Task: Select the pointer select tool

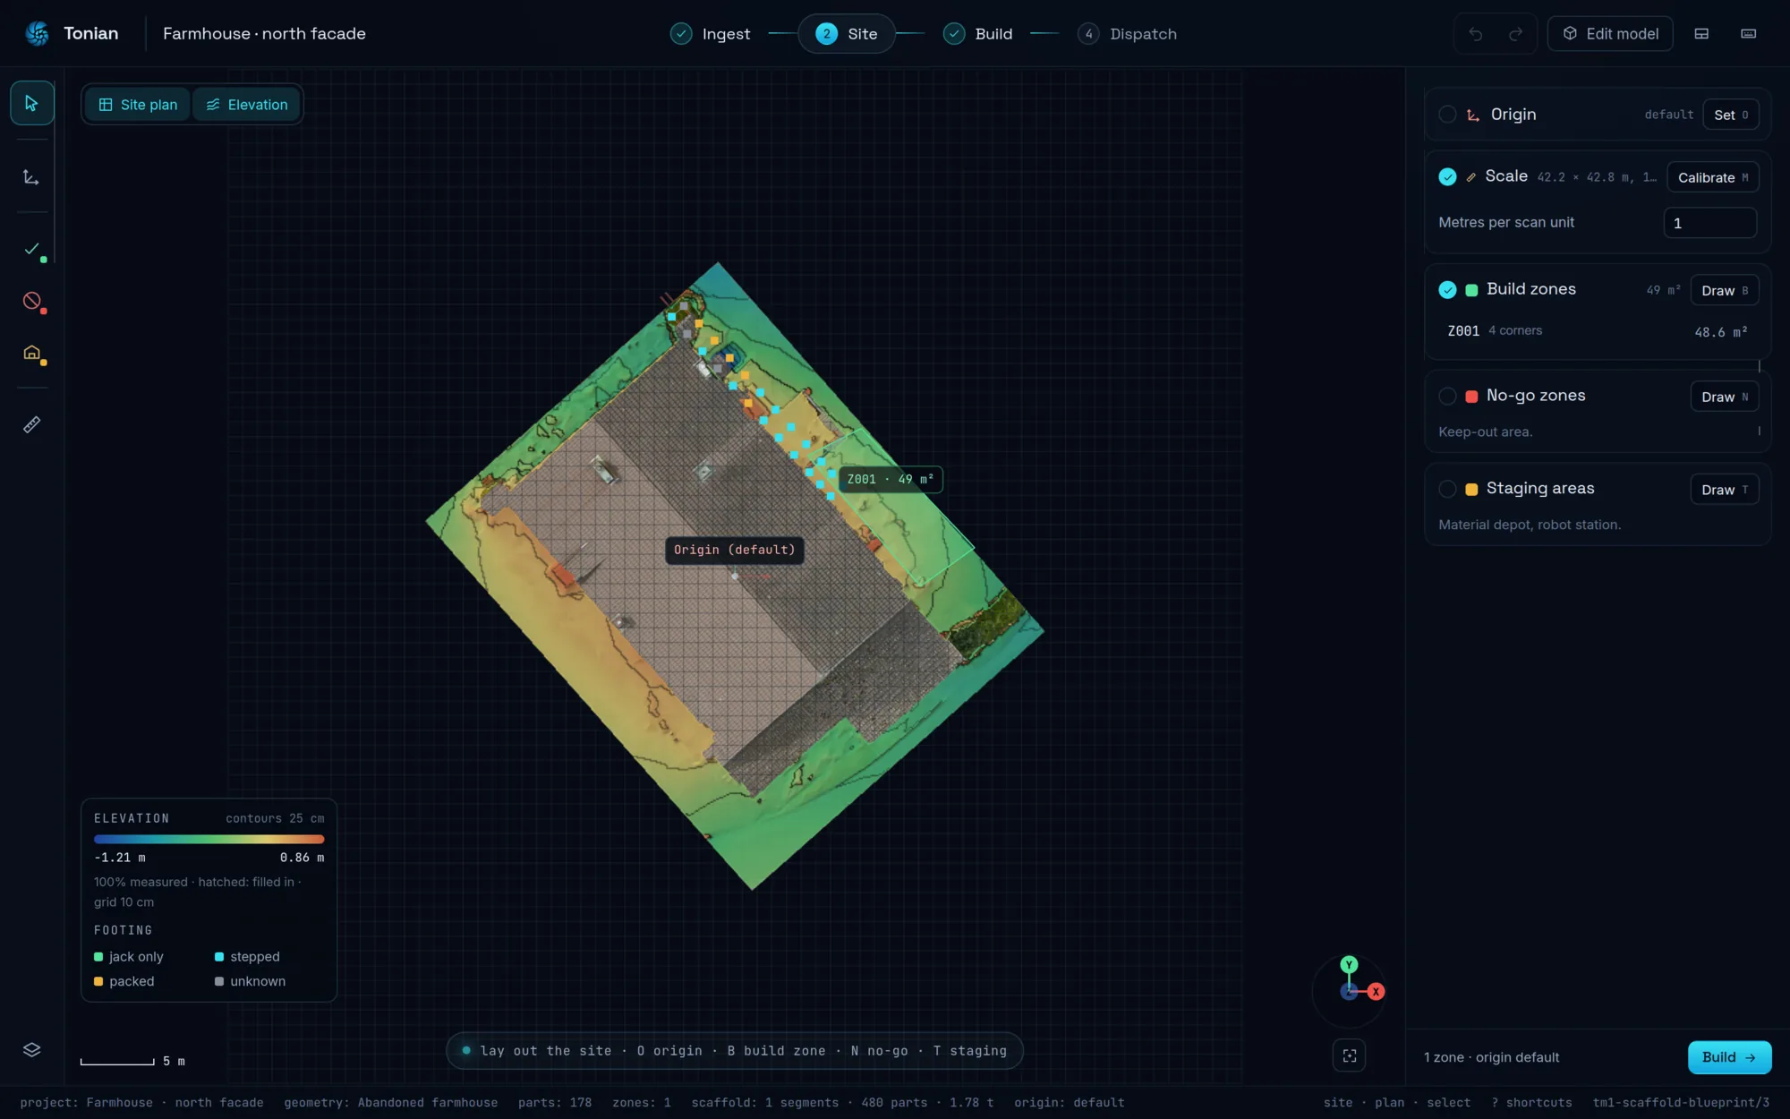Action: [32, 103]
